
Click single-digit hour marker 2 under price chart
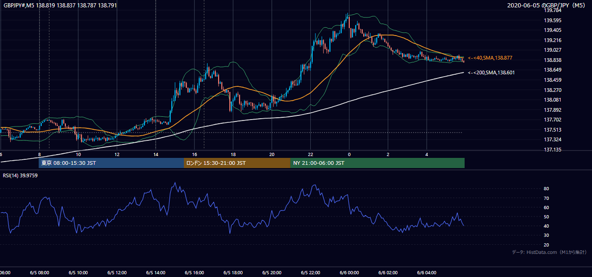(388, 155)
